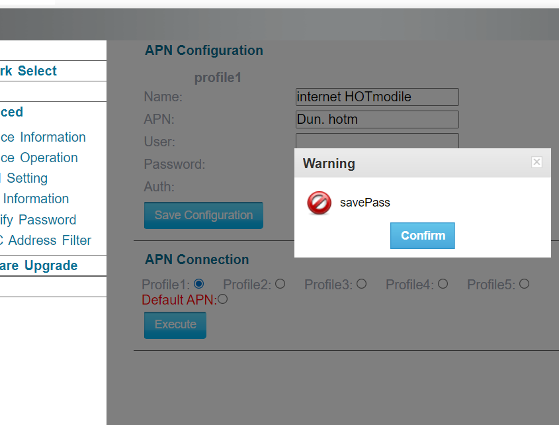
Task: Select the Profile1 radio button
Action: 198,284
